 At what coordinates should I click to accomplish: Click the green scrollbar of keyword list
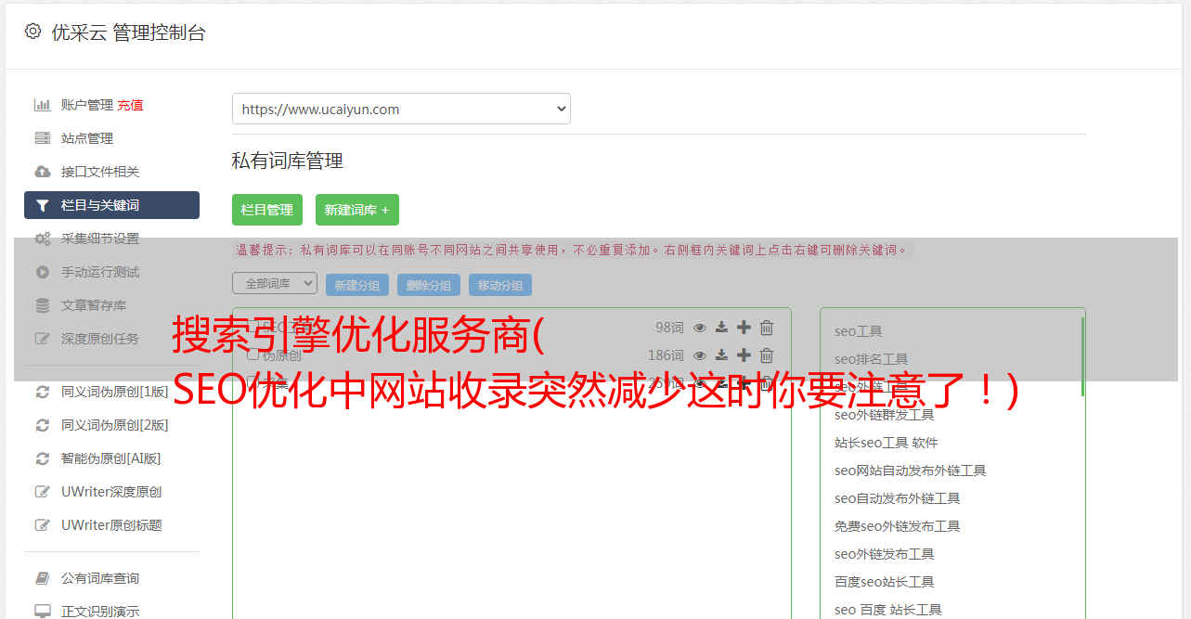tap(1082, 357)
